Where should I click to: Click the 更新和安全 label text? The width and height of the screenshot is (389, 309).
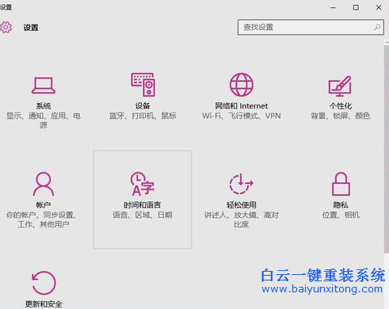44,304
